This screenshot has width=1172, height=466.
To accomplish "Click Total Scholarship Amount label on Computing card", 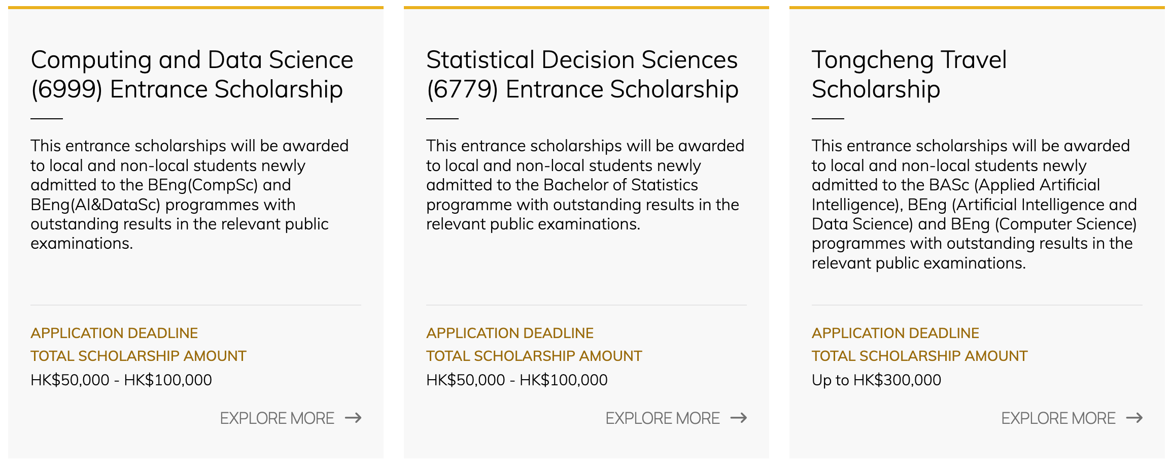I will [139, 356].
